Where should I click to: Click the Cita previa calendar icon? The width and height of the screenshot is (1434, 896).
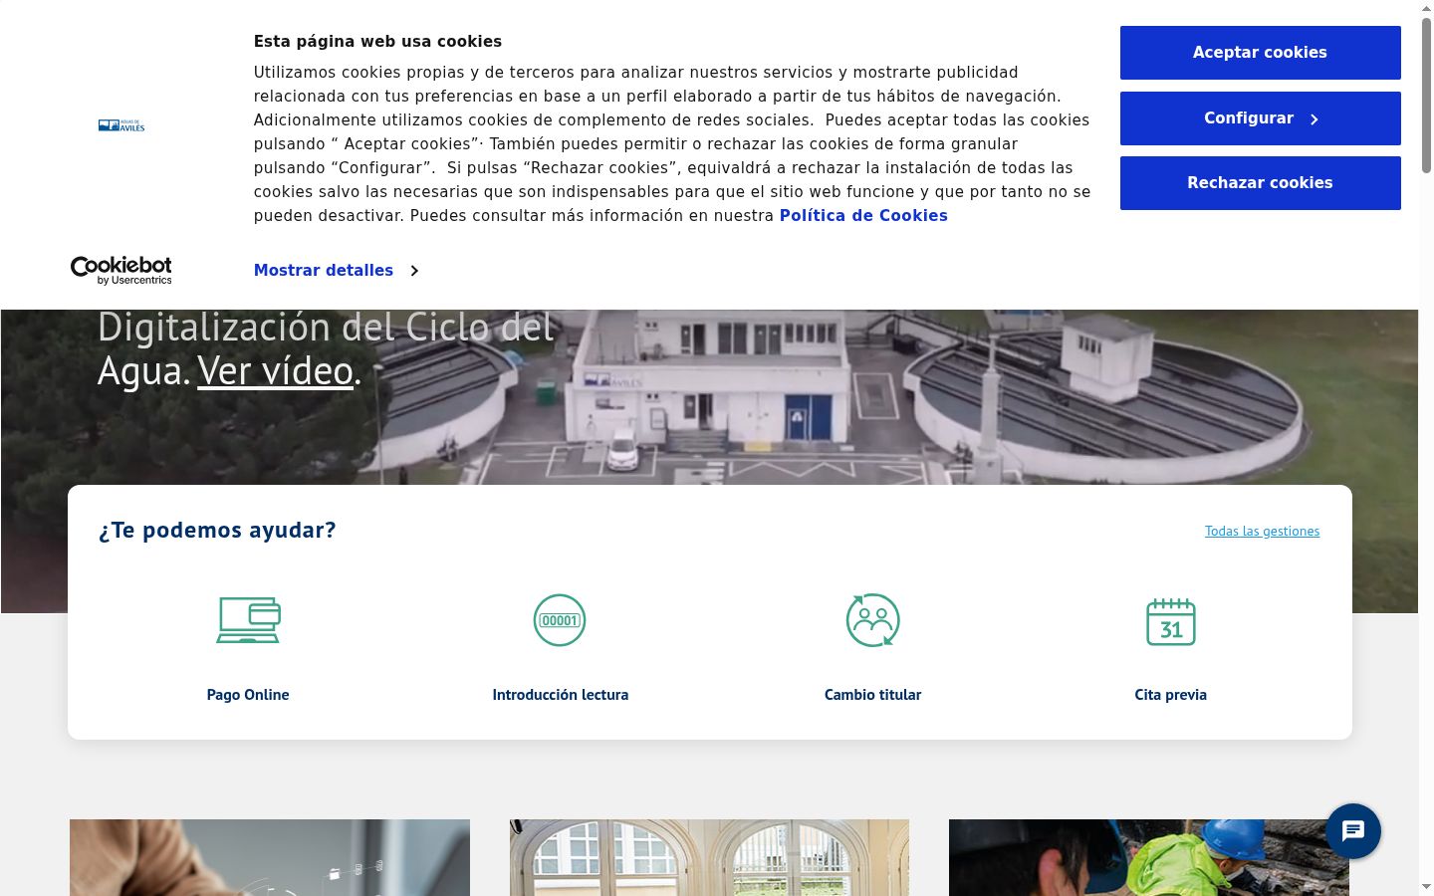click(1171, 621)
